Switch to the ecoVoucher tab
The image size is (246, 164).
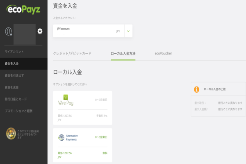pyautogui.click(x=163, y=53)
